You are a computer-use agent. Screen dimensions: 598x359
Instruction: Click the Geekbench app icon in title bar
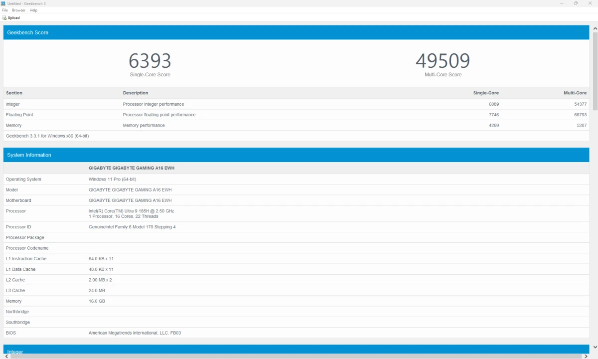click(x=3, y=3)
